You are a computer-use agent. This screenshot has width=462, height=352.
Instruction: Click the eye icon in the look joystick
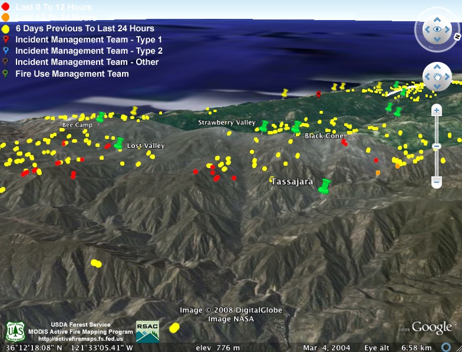pyautogui.click(x=437, y=29)
